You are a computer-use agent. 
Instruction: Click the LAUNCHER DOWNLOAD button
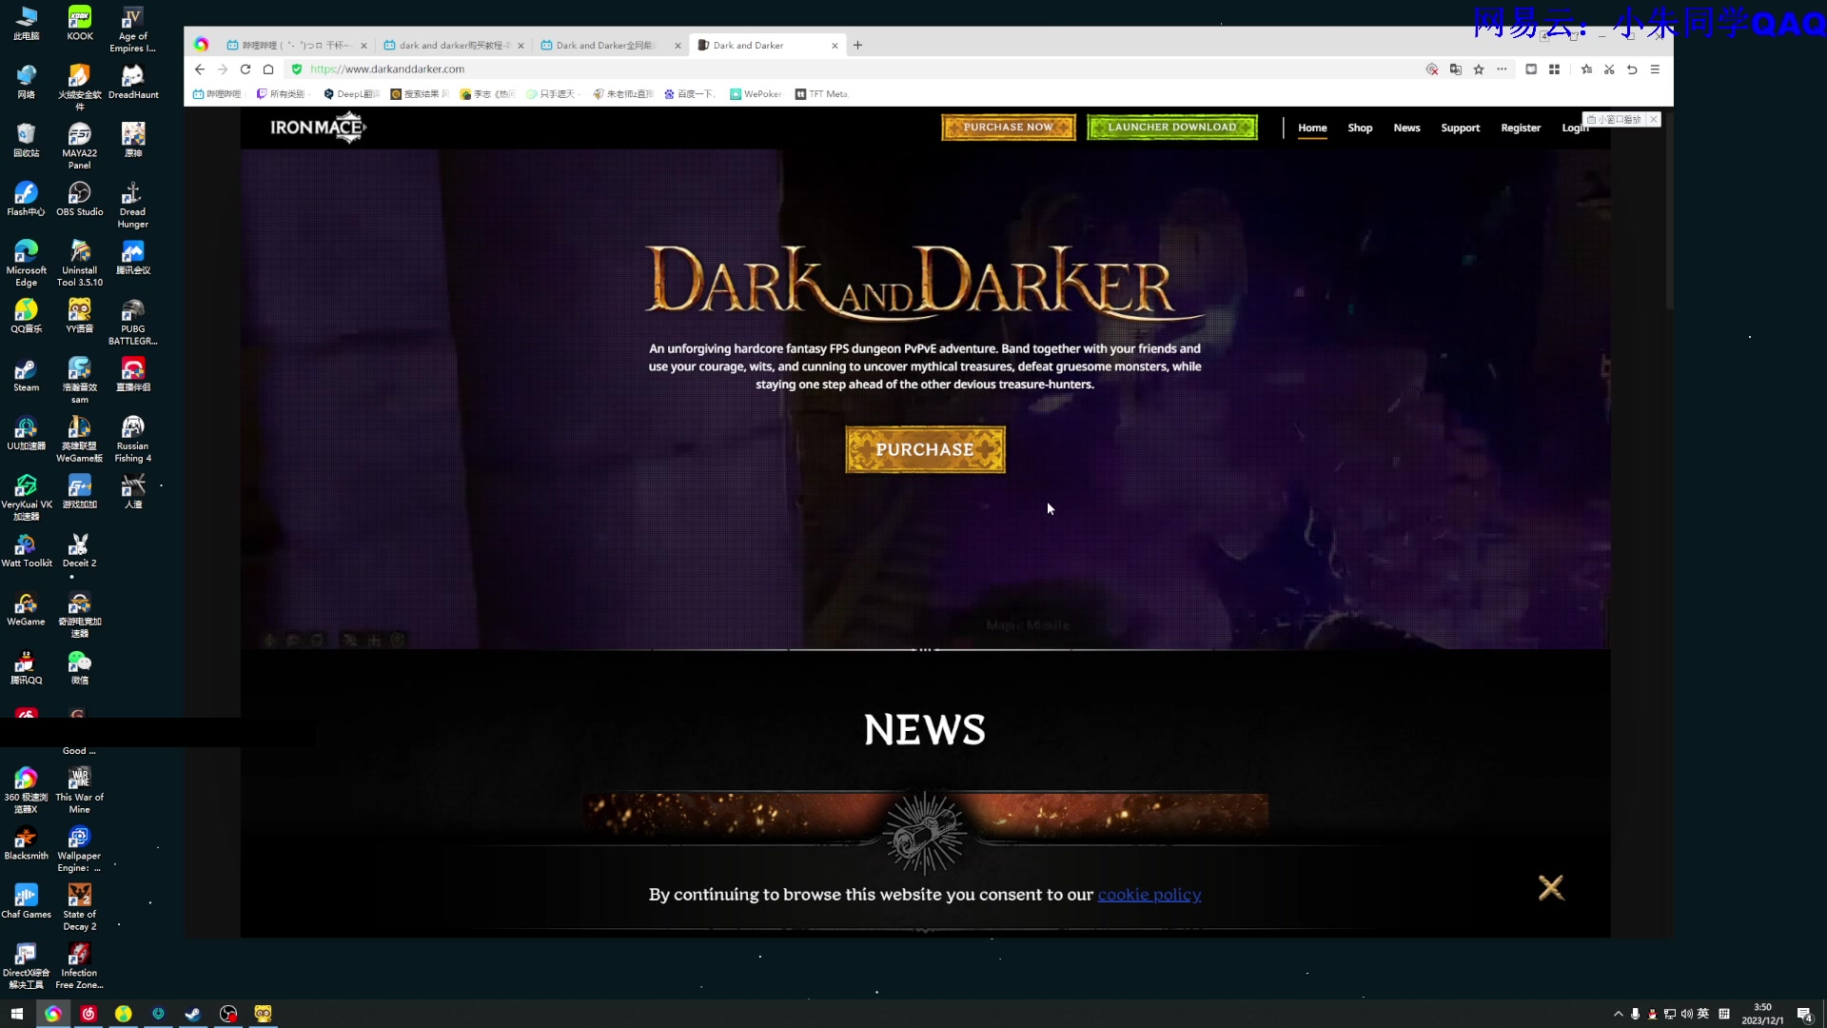coord(1171,128)
